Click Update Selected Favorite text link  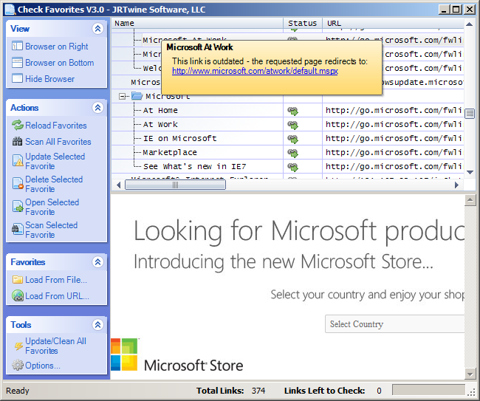[55, 161]
